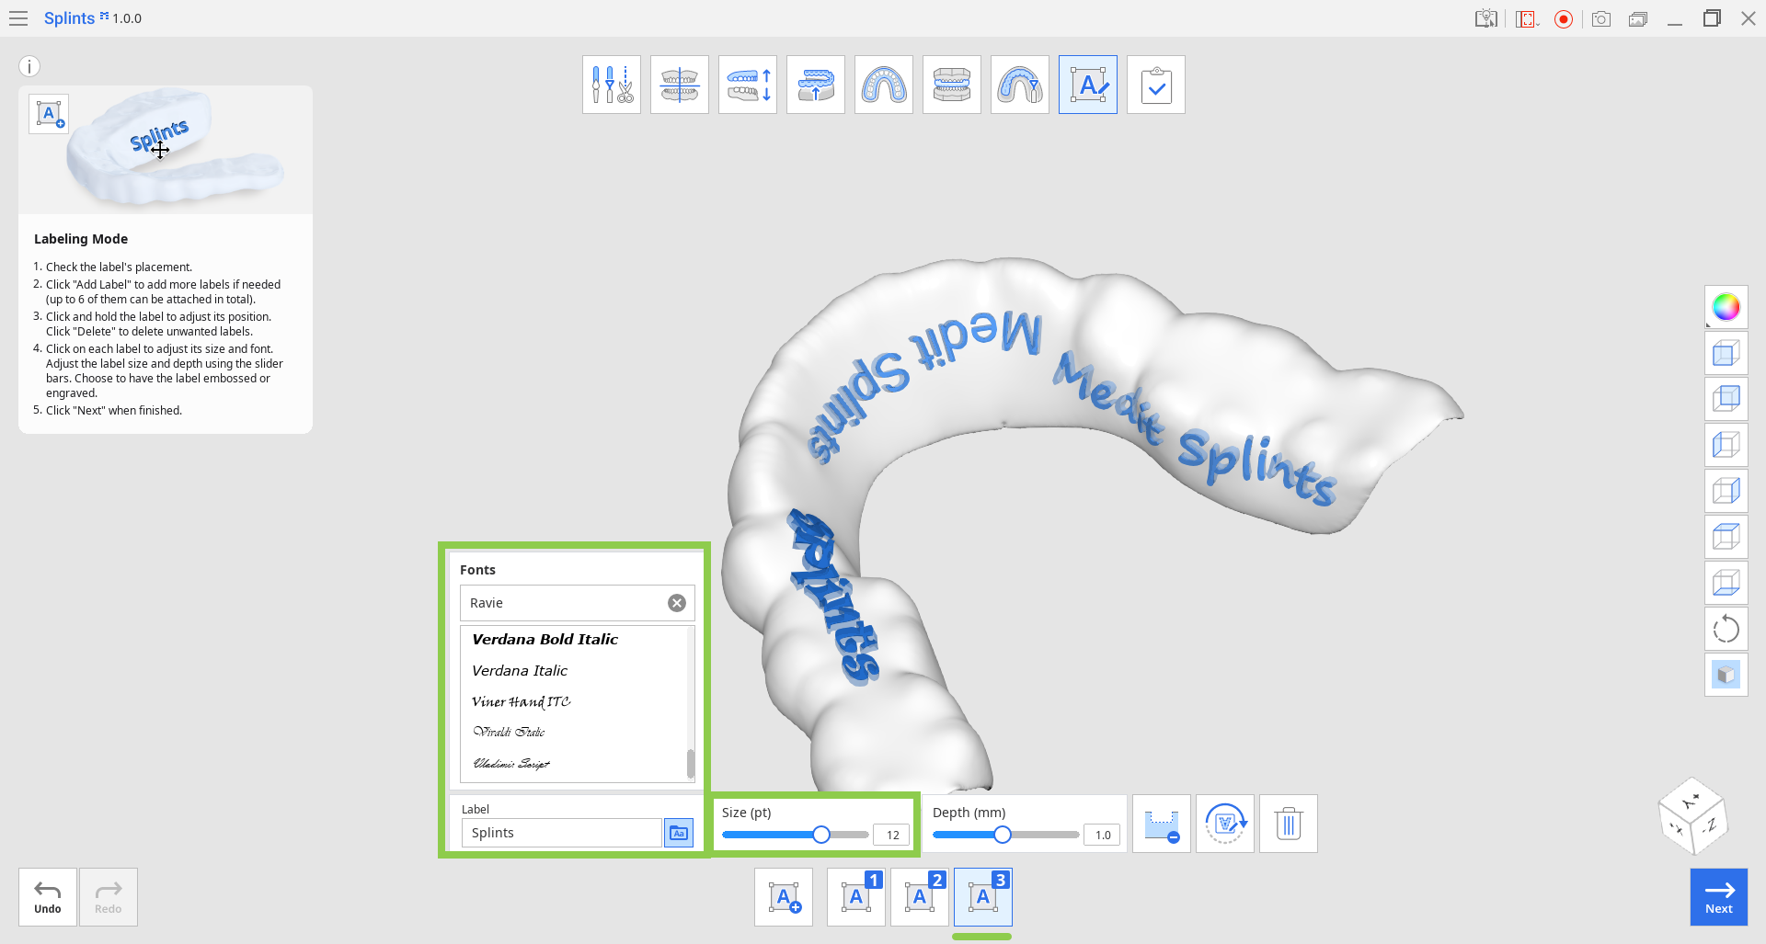Clear the Ravie font search field
This screenshot has height=944, width=1766.
(677, 603)
